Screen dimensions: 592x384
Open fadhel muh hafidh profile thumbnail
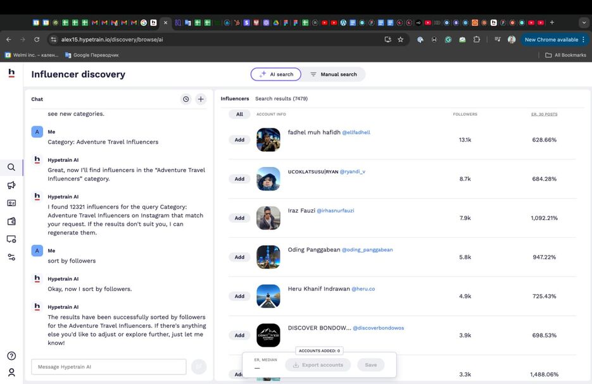[268, 140]
